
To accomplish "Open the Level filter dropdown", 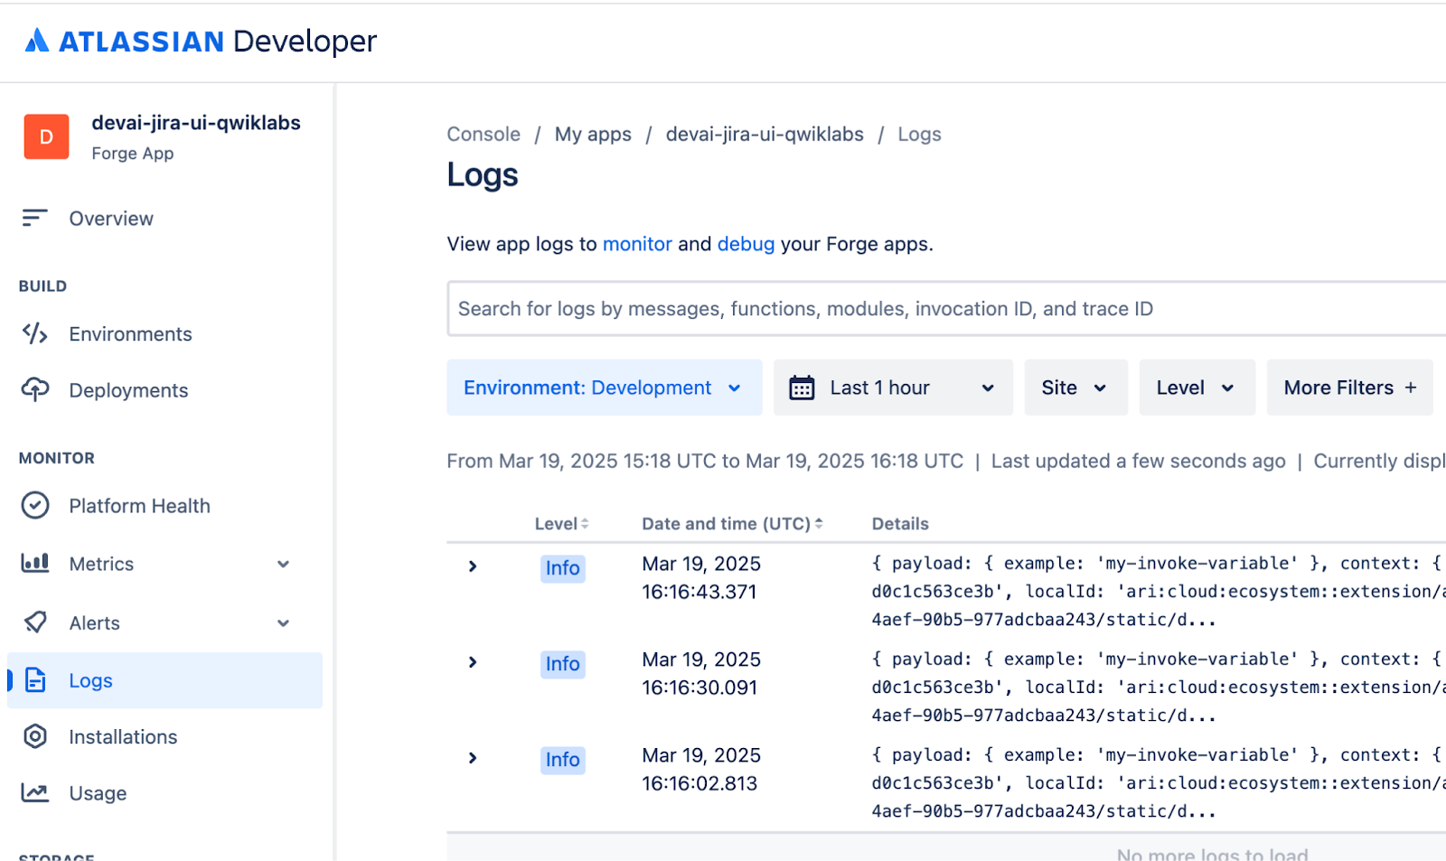I will [x=1196, y=388].
